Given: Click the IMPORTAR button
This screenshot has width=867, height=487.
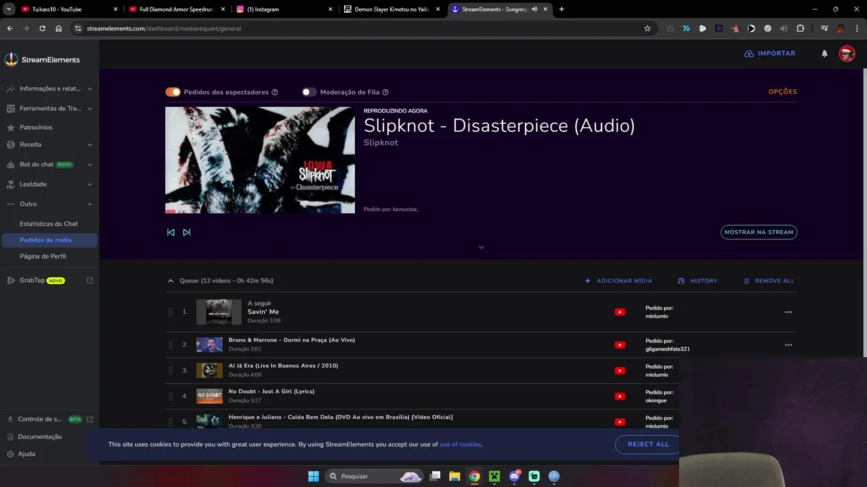Looking at the screenshot, I should click(x=769, y=53).
